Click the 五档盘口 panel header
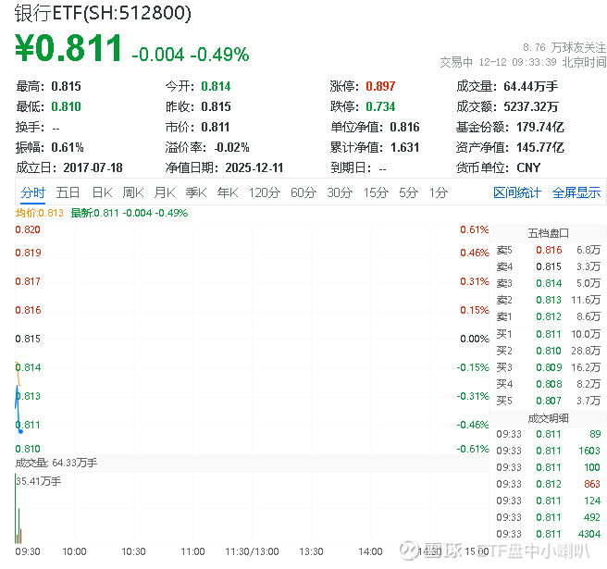 [548, 233]
